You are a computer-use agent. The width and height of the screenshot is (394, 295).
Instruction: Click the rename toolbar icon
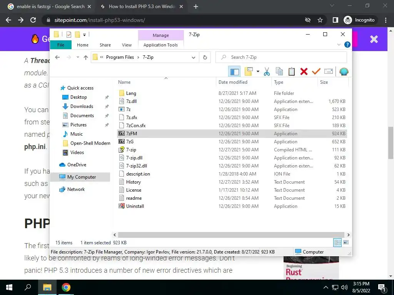pyautogui.click(x=329, y=71)
